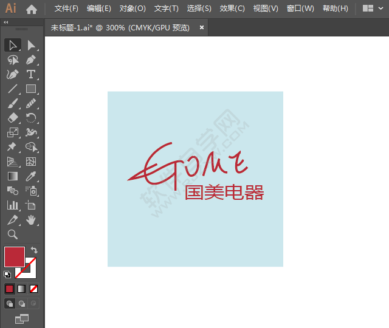The height and width of the screenshot is (328, 389).
Task: Reset to default fill and stroke
Action: (7, 274)
